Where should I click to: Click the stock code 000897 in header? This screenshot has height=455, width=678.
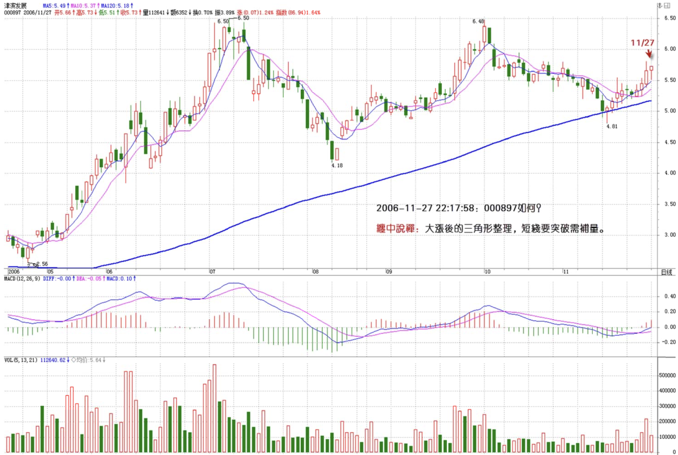12,12
